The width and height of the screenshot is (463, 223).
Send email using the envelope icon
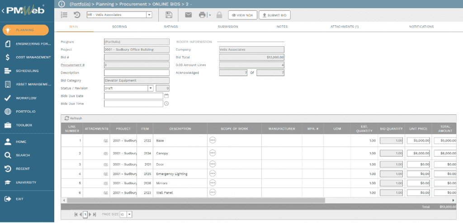[189, 15]
